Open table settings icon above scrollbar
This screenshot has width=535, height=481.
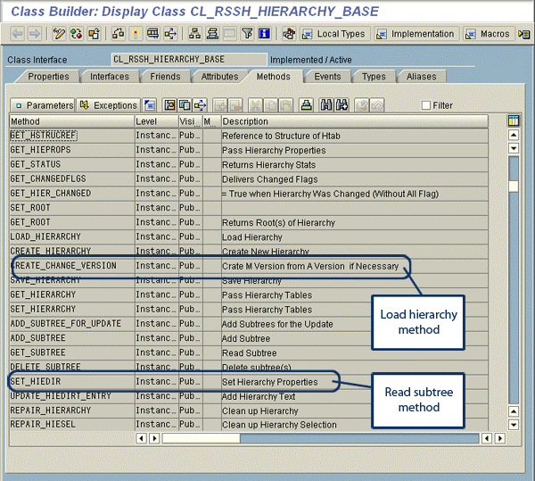click(513, 121)
